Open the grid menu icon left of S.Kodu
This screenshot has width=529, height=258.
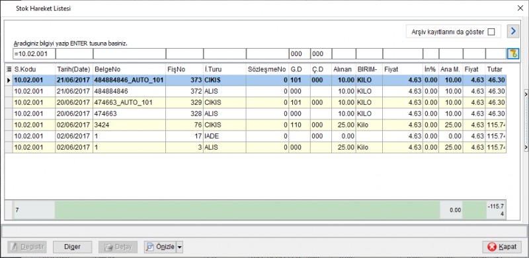coord(9,69)
